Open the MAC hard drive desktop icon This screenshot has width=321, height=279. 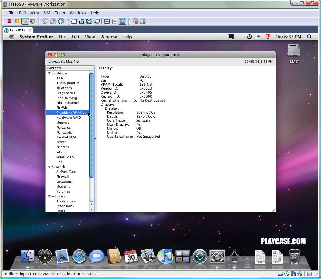point(294,50)
